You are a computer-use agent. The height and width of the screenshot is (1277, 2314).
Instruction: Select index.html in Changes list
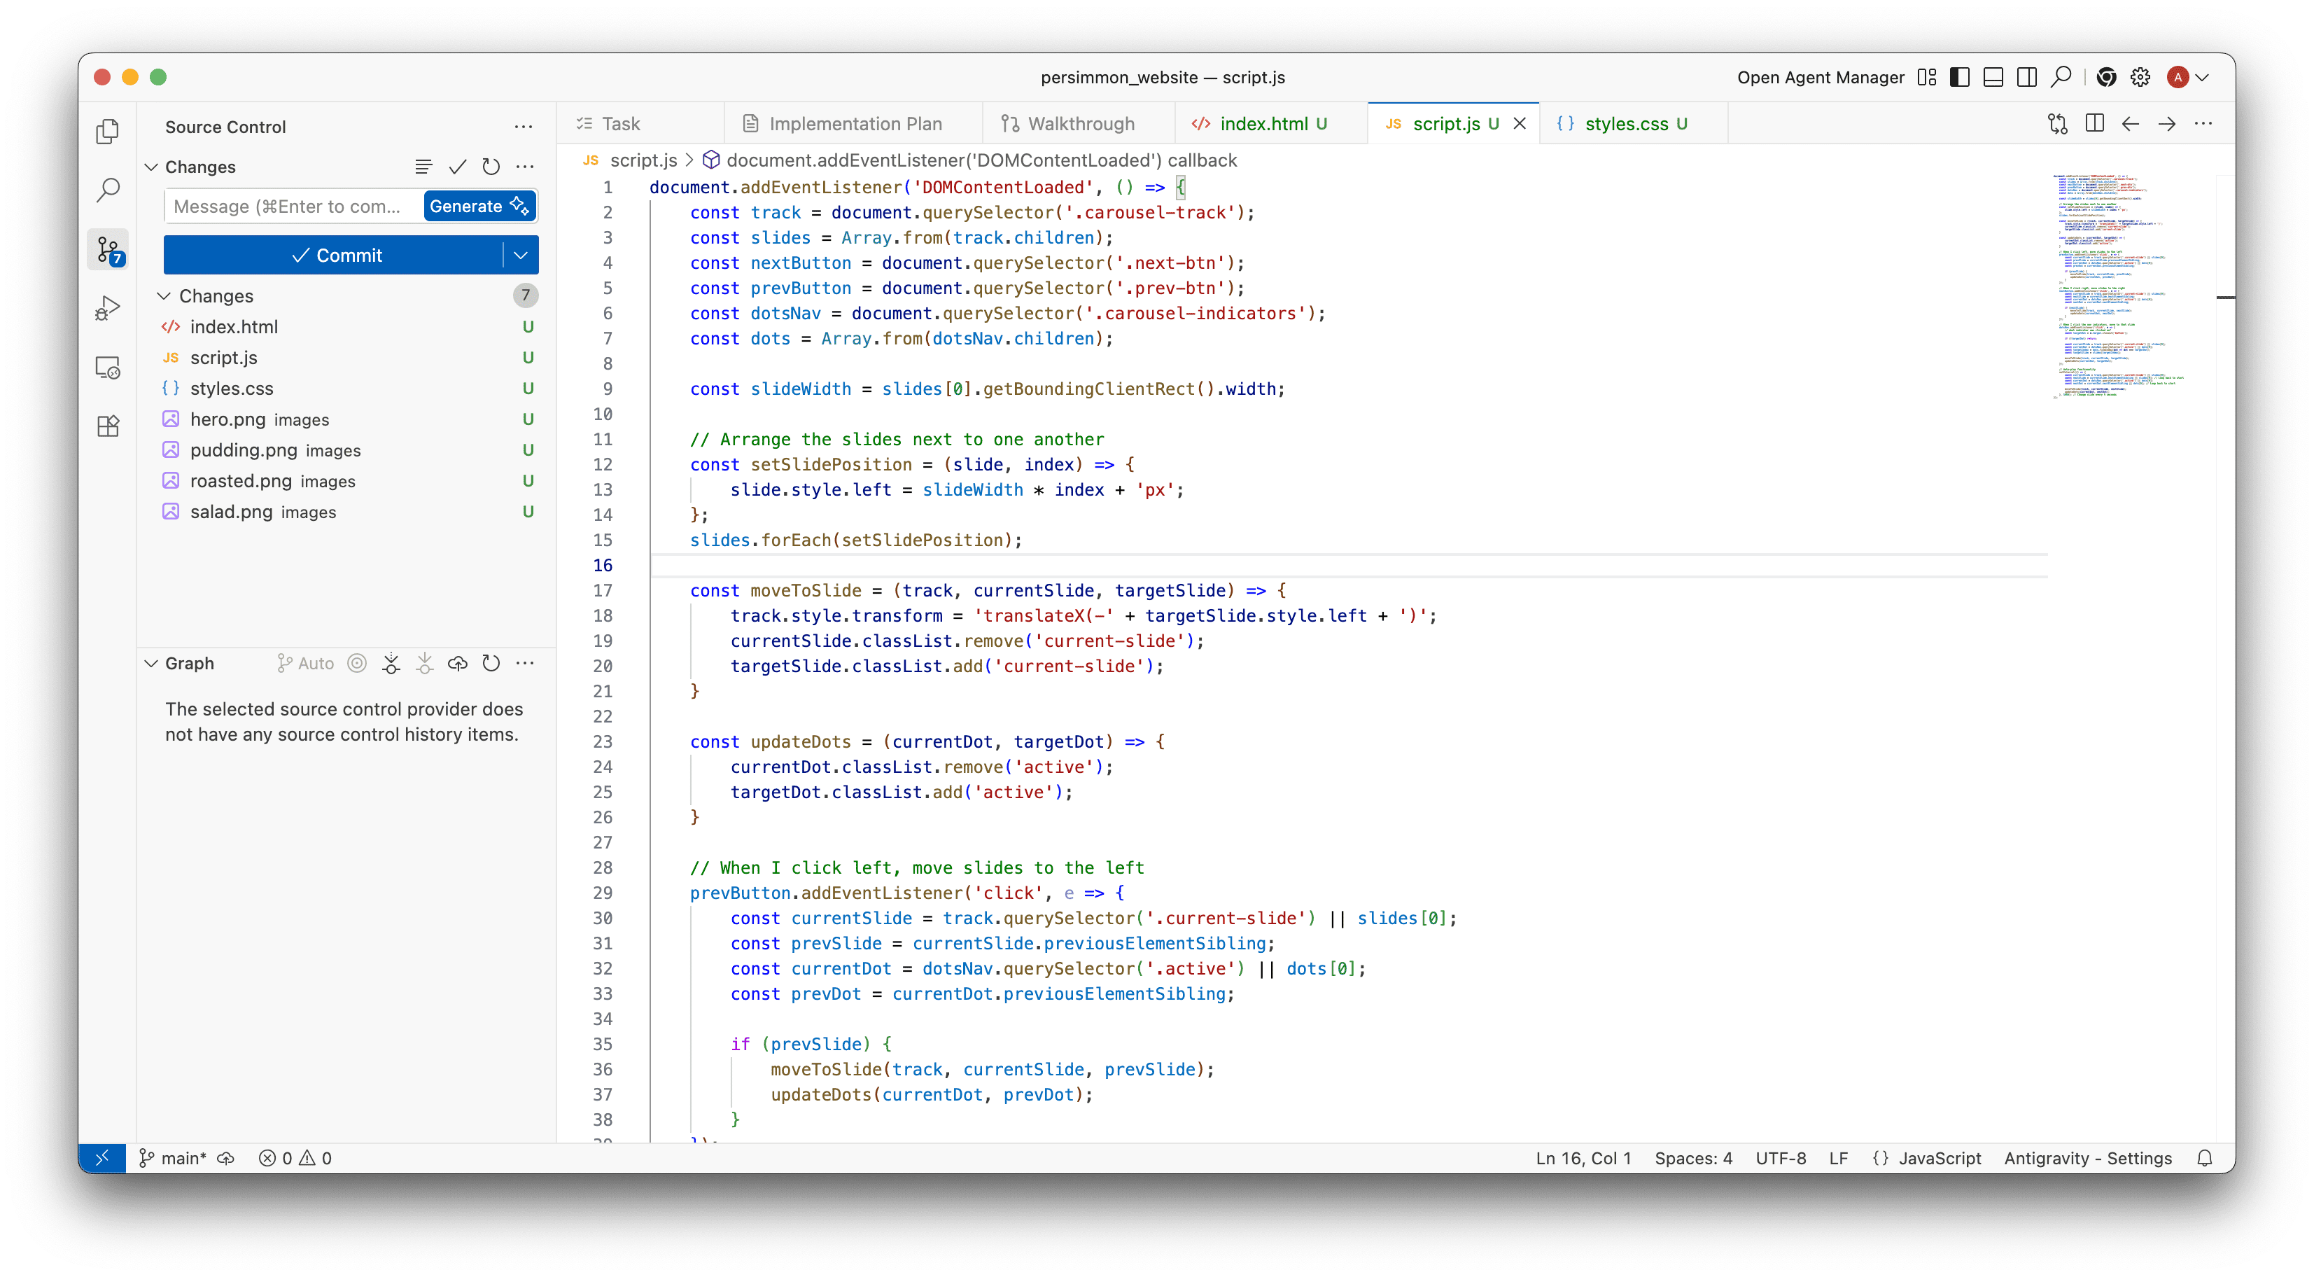346,327
